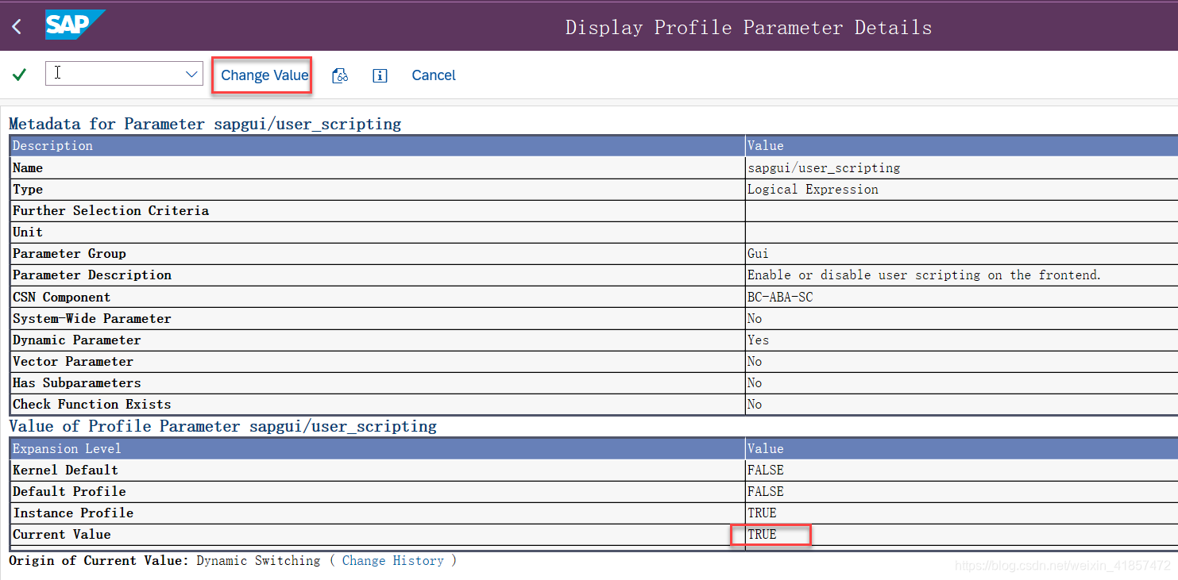Select the 'Parameter Description' row label
This screenshot has height=580, width=1178.
tap(92, 275)
